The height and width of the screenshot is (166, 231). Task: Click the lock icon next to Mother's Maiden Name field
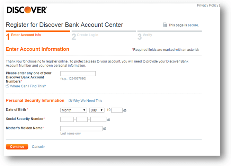105,128
